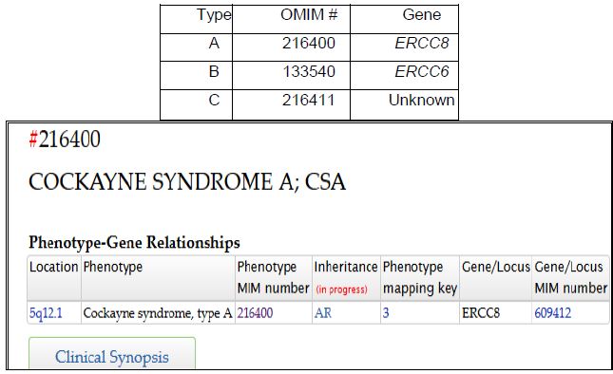Select the Cockayne syndrome, type A cell
This screenshot has height=374, width=613.
(x=158, y=313)
